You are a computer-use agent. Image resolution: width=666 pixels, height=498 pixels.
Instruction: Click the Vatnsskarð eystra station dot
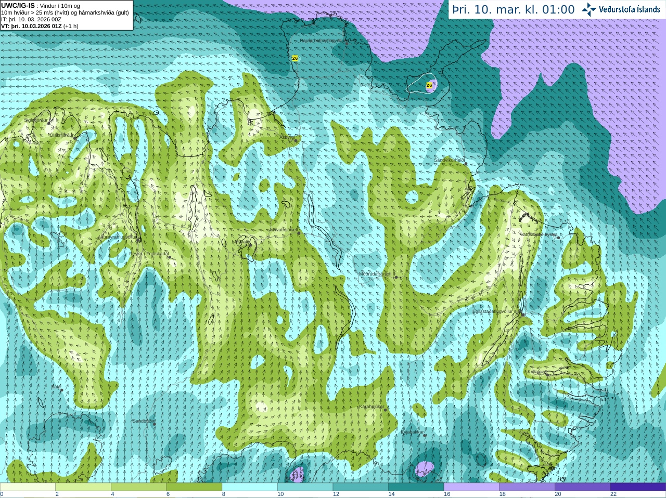[559, 238]
